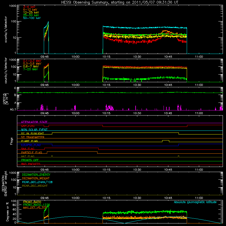Click the AAZ_FLAG label
The width and height of the screenshot is (226, 226).
28,156
